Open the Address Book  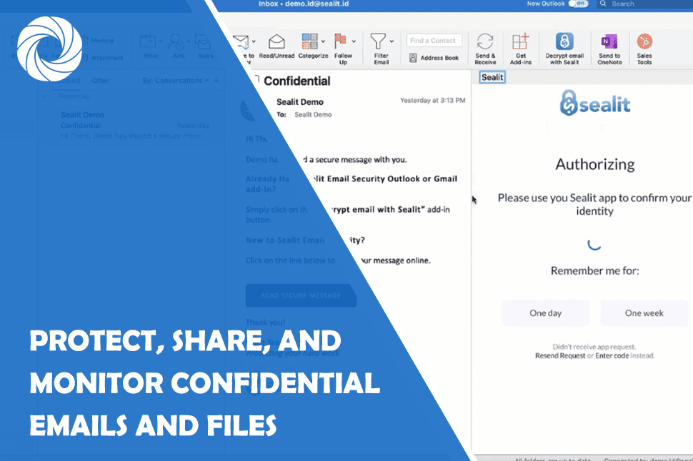click(x=434, y=58)
